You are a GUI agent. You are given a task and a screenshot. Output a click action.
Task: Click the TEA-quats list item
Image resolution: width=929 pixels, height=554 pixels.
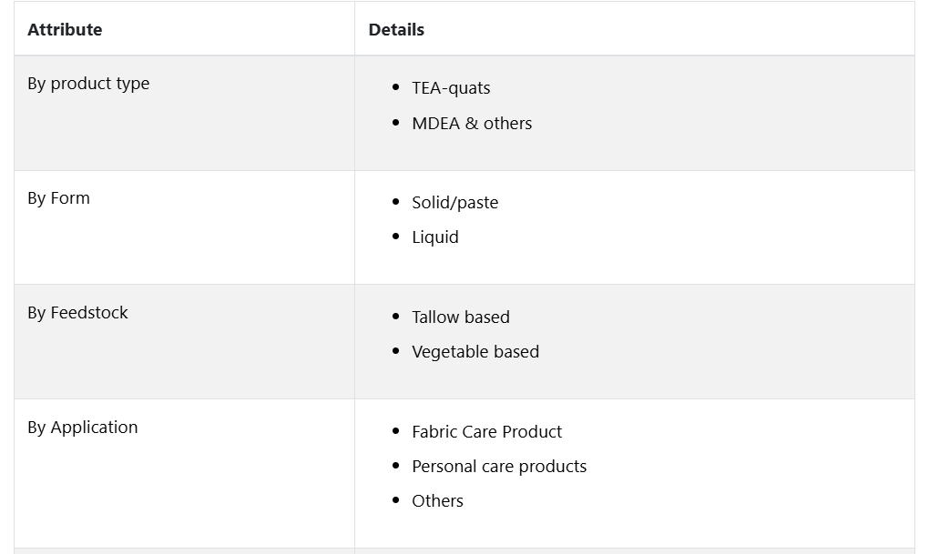click(x=451, y=88)
